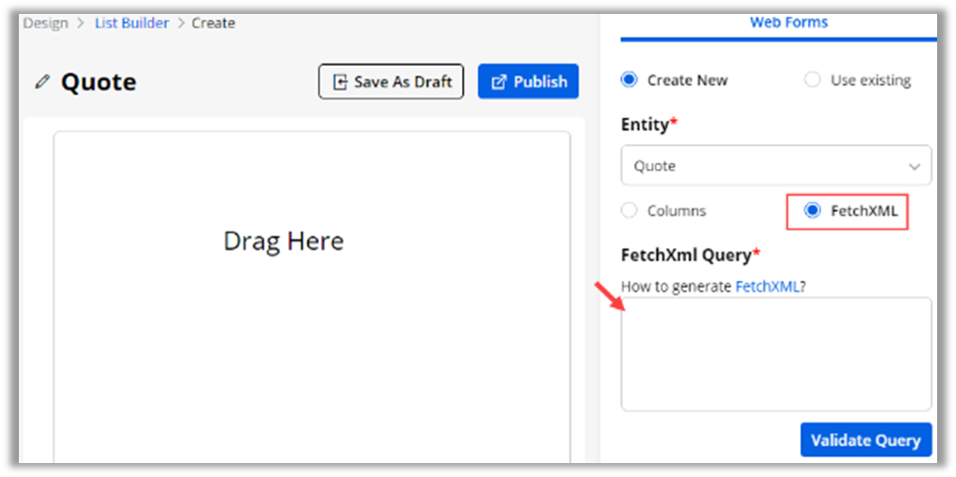Viewport: 956px width, 477px height.
Task: Switch to the Web Forms tab
Action: (x=788, y=22)
